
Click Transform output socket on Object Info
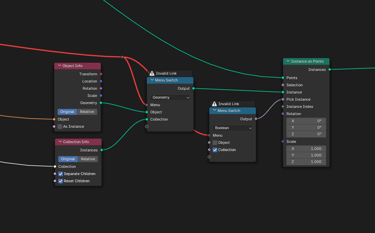(101, 74)
